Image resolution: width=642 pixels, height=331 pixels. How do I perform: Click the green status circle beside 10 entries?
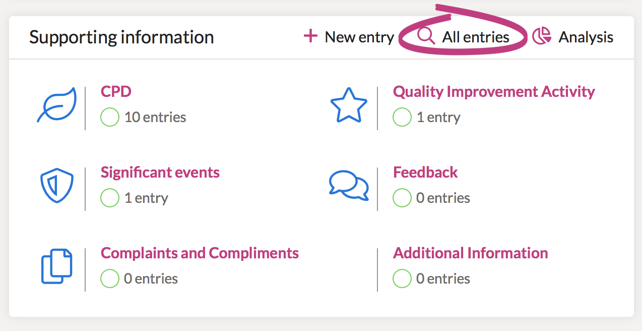click(x=109, y=117)
